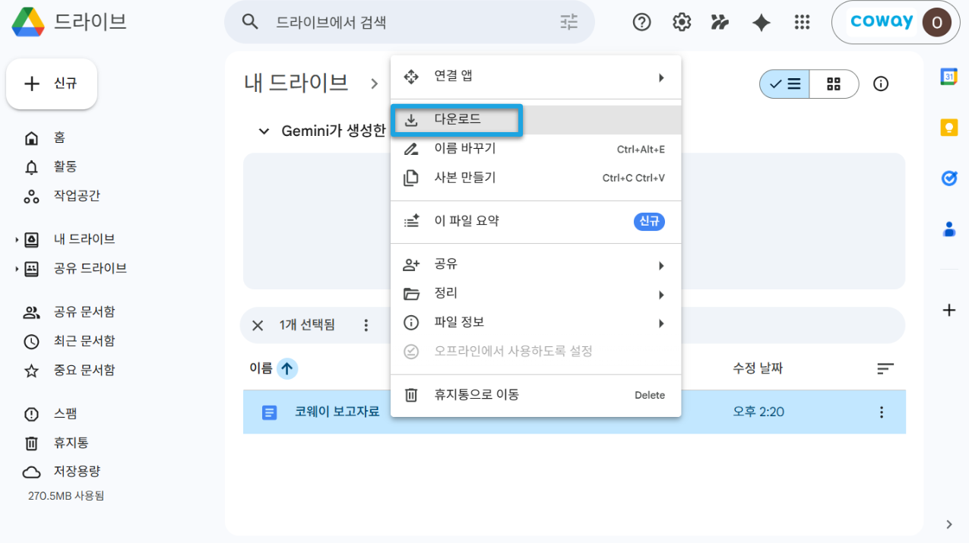Collapse the Gemini가 생성한 section chevron
Screen dimensions: 969x543
point(264,131)
